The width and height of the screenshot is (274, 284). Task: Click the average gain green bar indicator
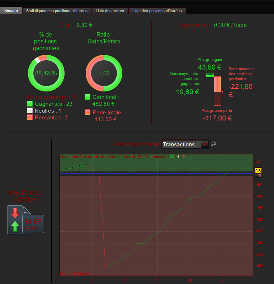[210, 75]
